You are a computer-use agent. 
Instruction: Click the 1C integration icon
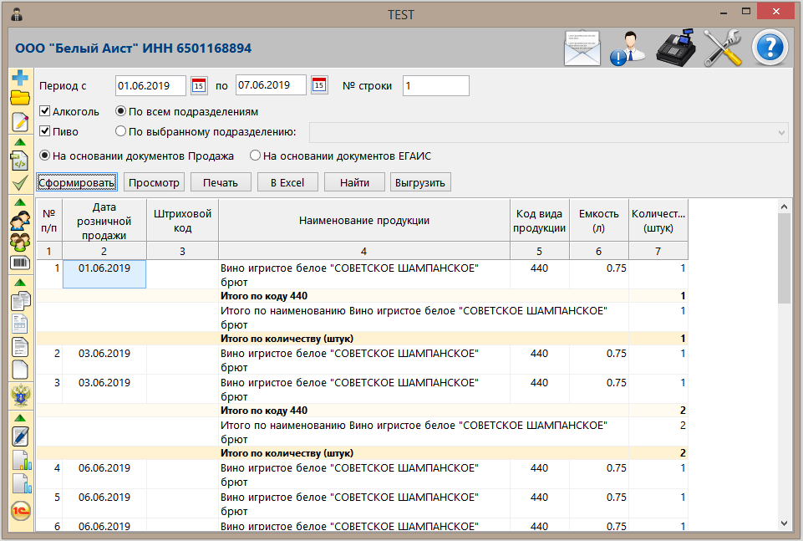click(x=21, y=510)
